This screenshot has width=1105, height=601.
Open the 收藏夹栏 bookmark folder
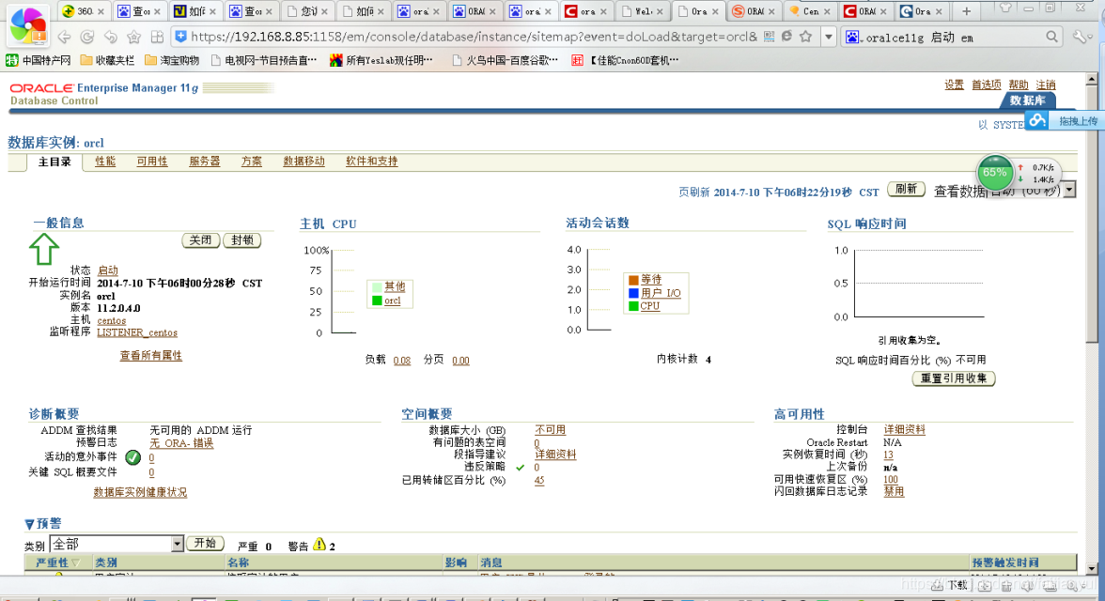point(107,61)
